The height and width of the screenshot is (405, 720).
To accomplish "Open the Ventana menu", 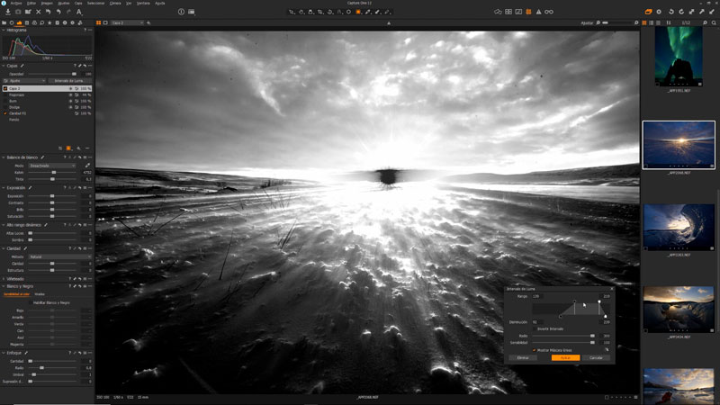I will [x=142, y=3].
